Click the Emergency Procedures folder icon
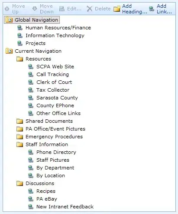The image size is (178, 214). [x=20, y=137]
